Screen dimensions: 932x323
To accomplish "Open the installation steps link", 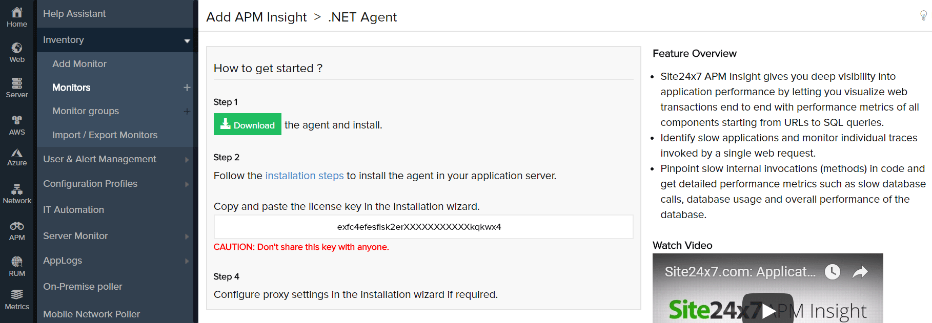I will (x=305, y=176).
